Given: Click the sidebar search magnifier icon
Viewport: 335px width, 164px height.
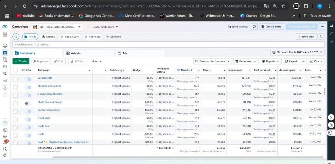Looking at the screenshot, I should point(5,149).
